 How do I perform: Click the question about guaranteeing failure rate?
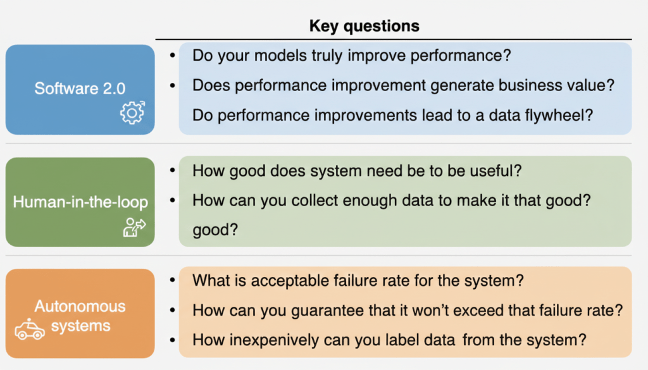[x=408, y=311]
